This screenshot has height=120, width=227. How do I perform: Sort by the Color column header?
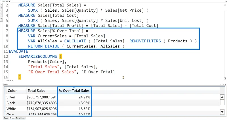[16, 90]
